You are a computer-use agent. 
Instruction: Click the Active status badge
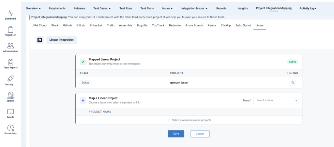tap(293, 62)
